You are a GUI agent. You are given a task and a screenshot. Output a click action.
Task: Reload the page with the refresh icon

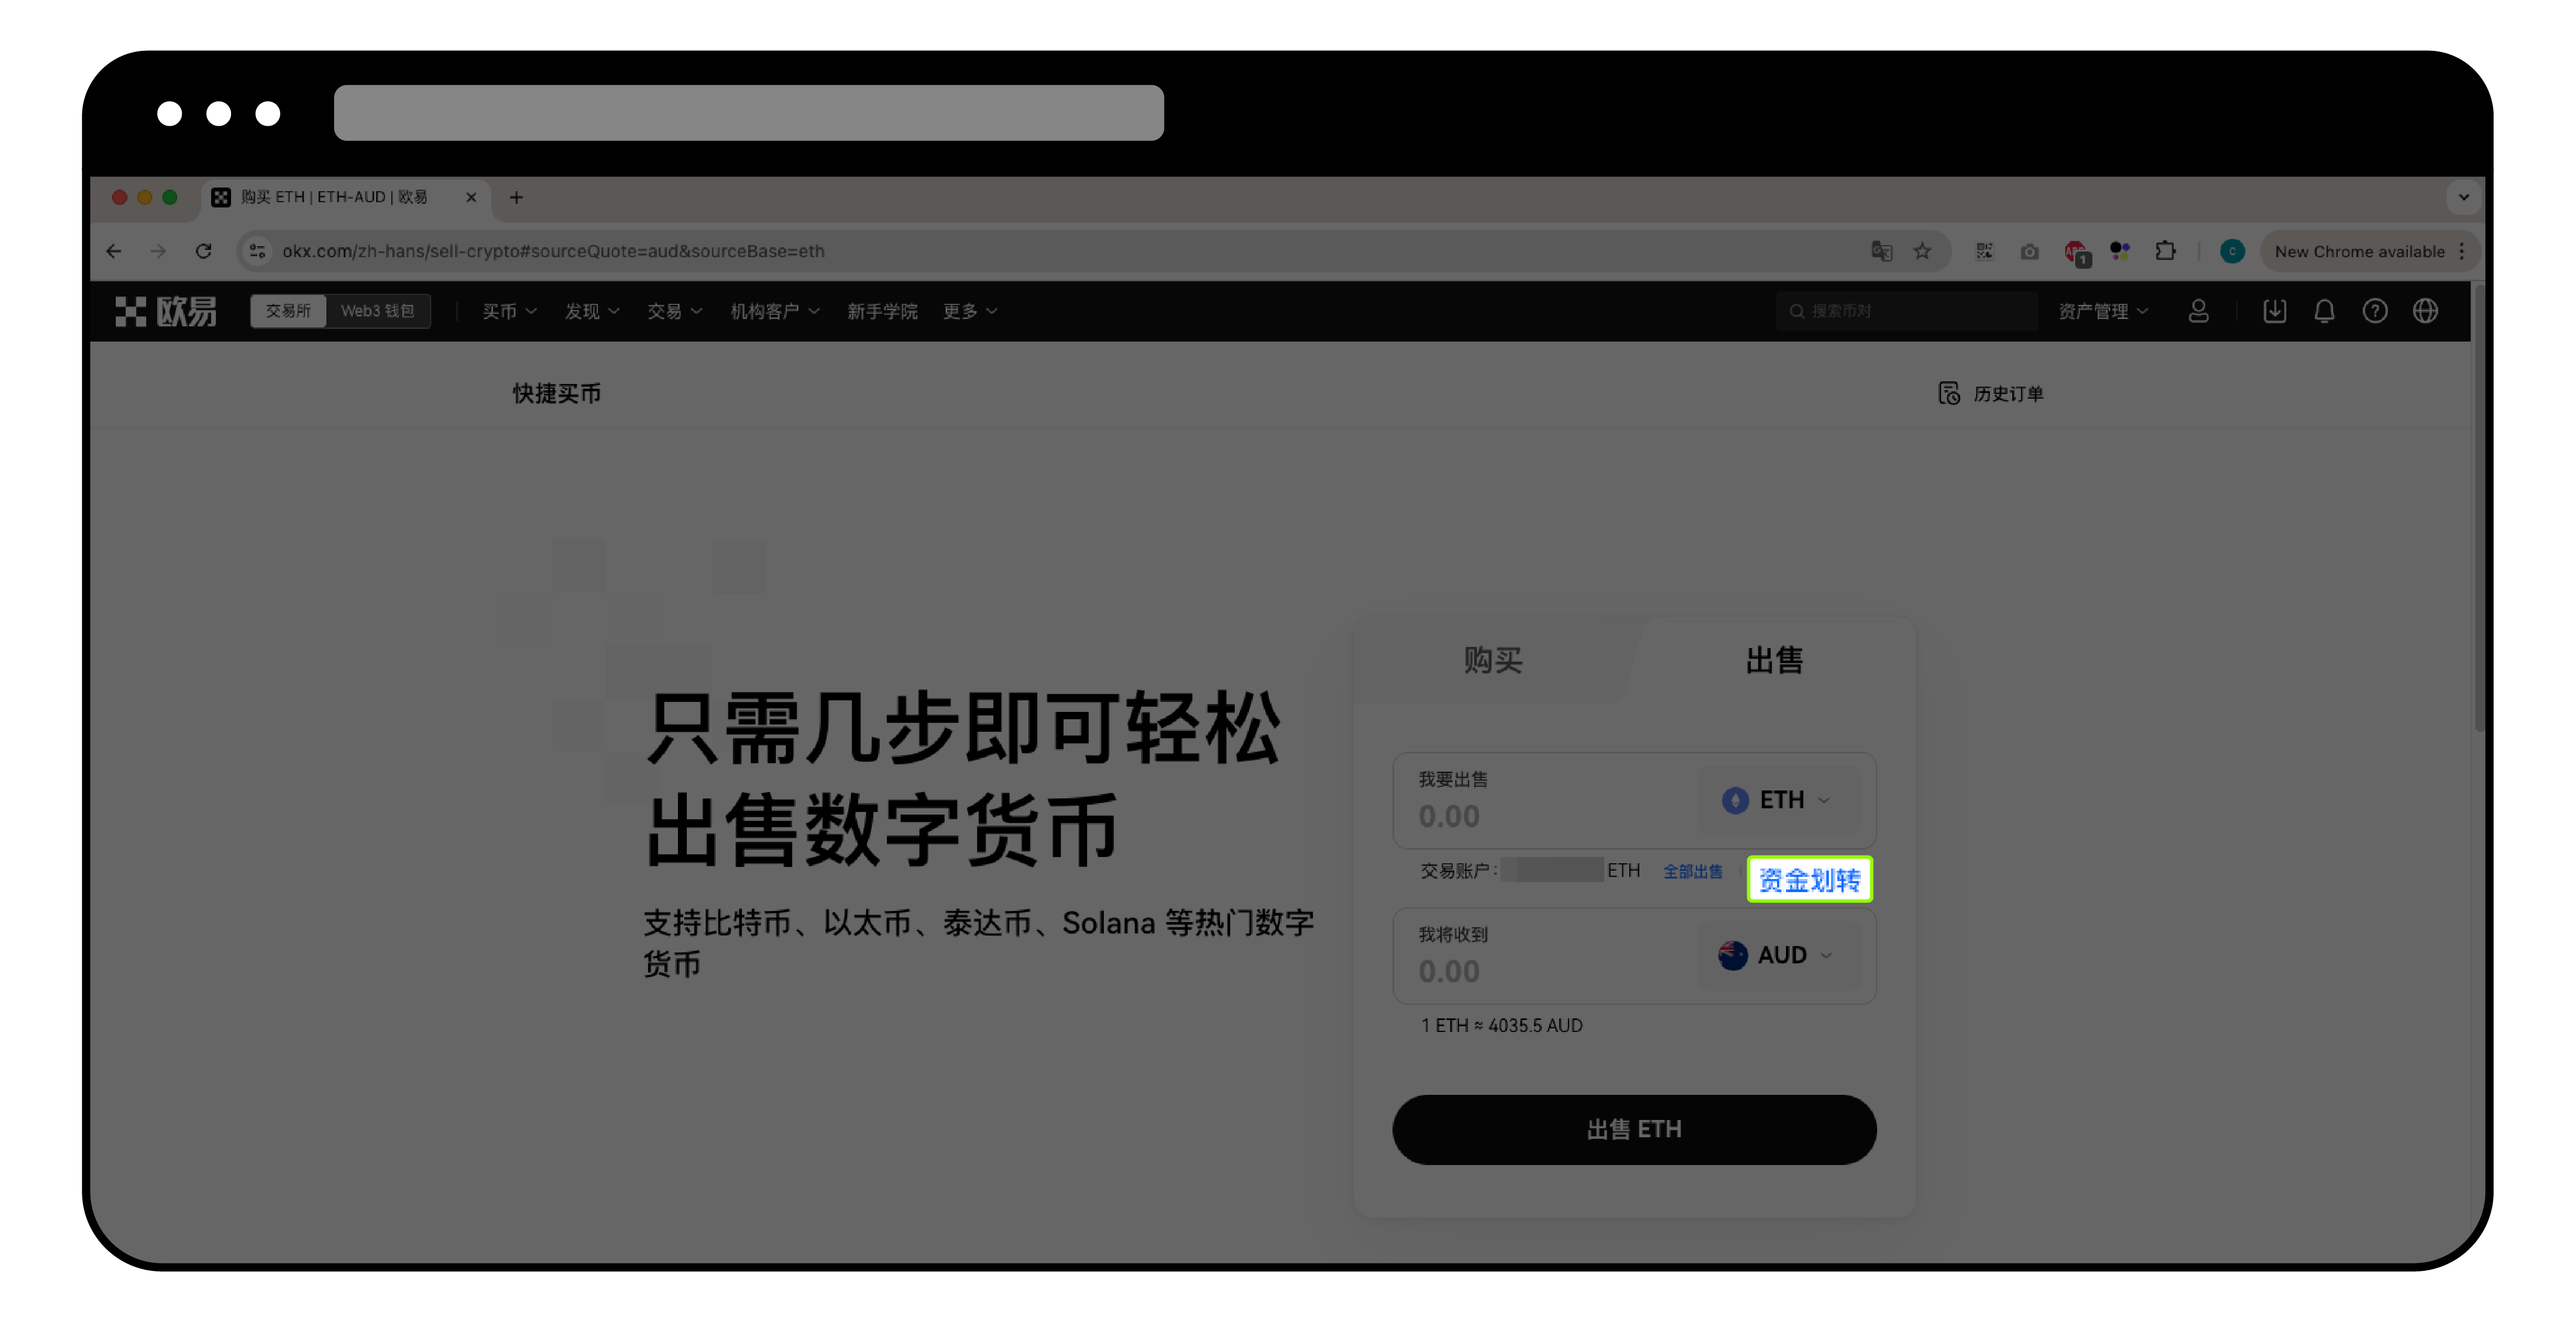coord(204,252)
